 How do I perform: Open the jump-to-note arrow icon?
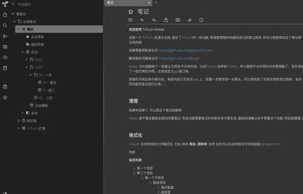tap(5, 36)
